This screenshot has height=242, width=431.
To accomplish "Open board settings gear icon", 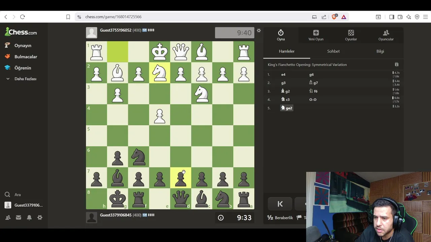I will point(259,31).
